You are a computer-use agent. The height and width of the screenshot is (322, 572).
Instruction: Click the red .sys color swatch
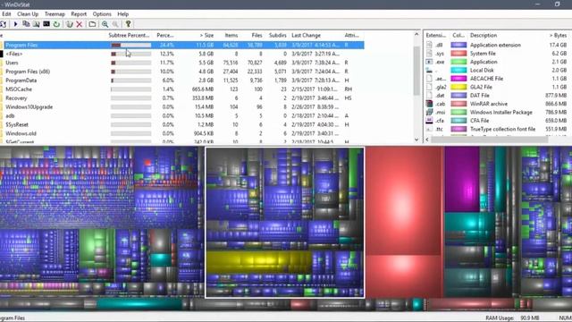click(x=458, y=54)
